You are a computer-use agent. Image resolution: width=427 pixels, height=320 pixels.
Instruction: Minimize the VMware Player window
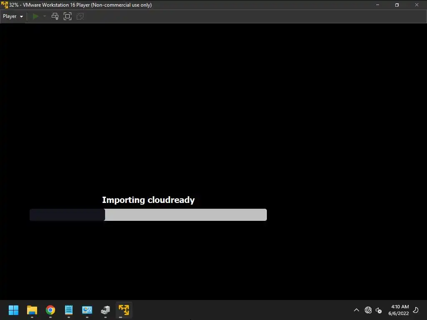click(377, 5)
